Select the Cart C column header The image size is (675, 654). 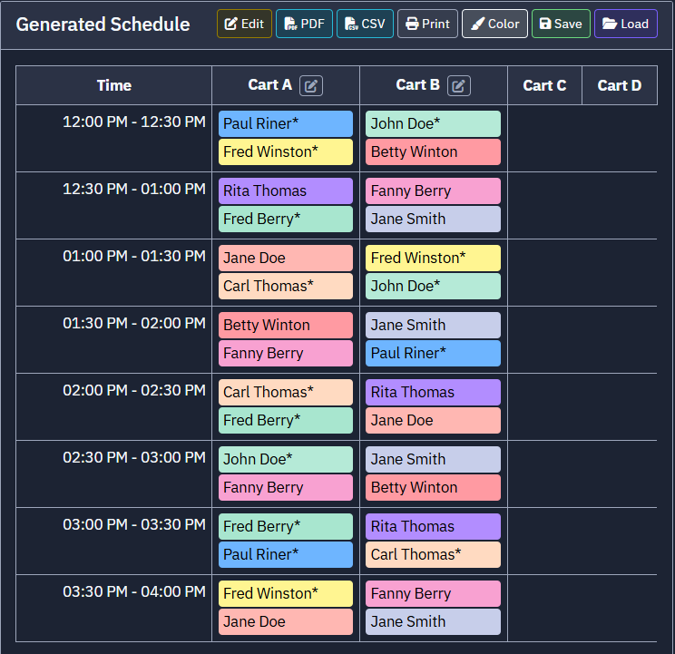tap(544, 85)
